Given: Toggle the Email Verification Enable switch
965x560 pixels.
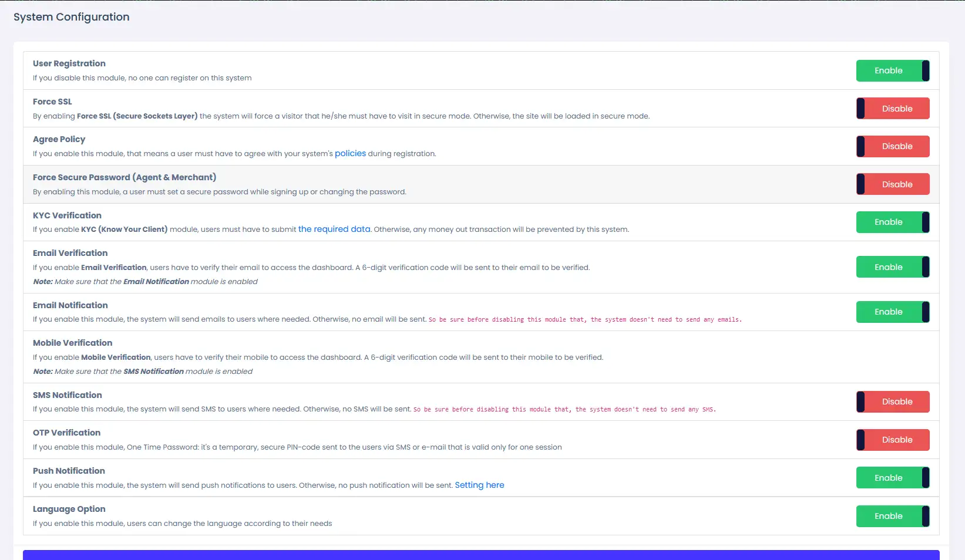Looking at the screenshot, I should 893,267.
